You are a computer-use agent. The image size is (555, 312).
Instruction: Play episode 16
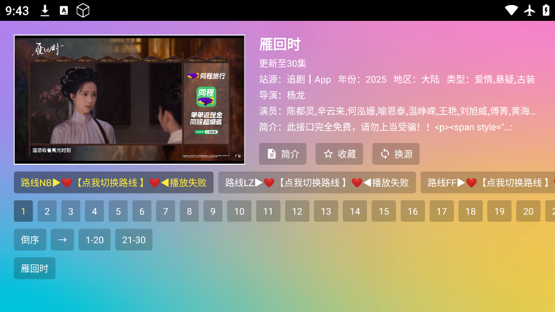[413, 211]
